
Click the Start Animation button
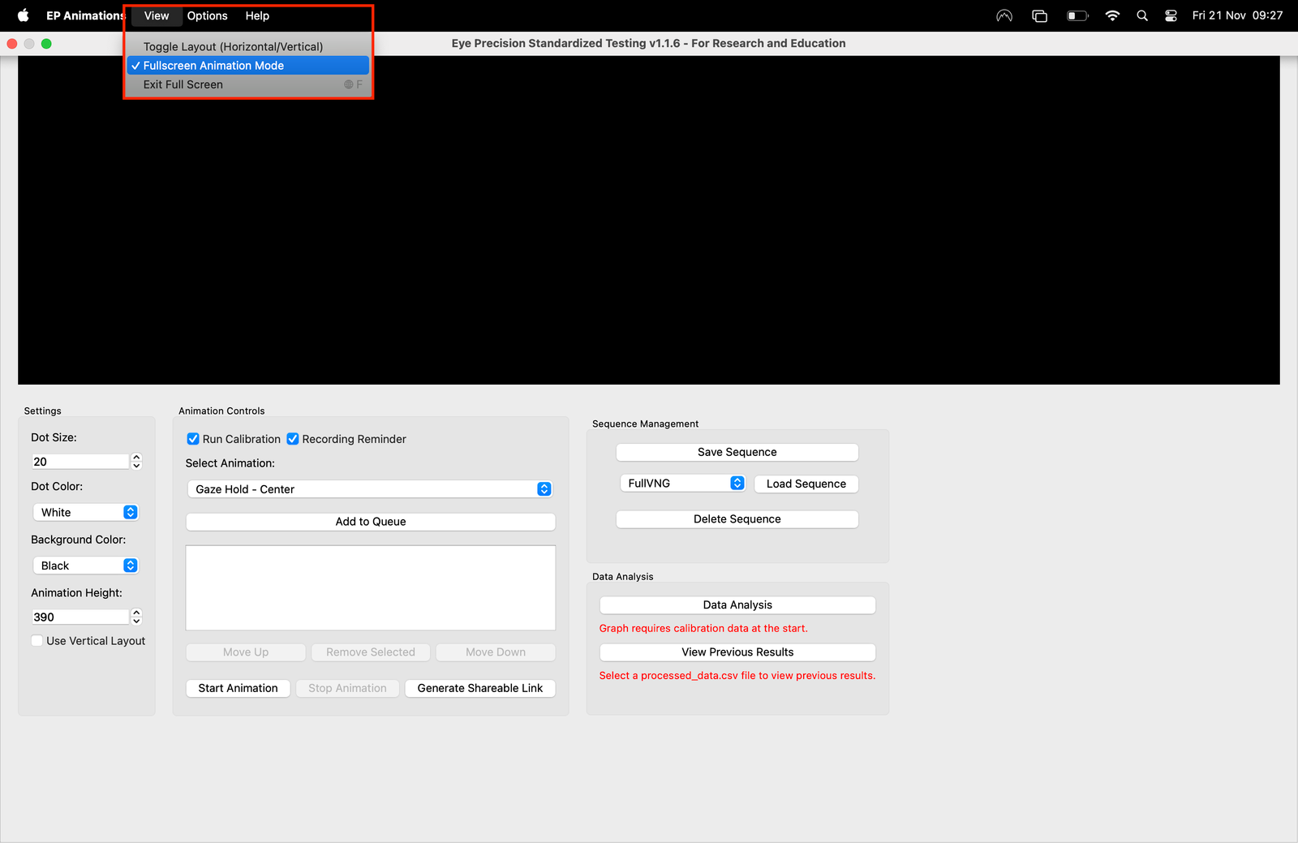[238, 688]
